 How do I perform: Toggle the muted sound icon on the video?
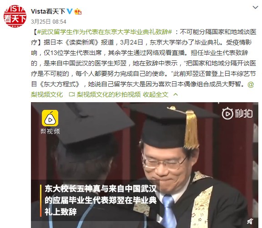[x=250, y=222]
